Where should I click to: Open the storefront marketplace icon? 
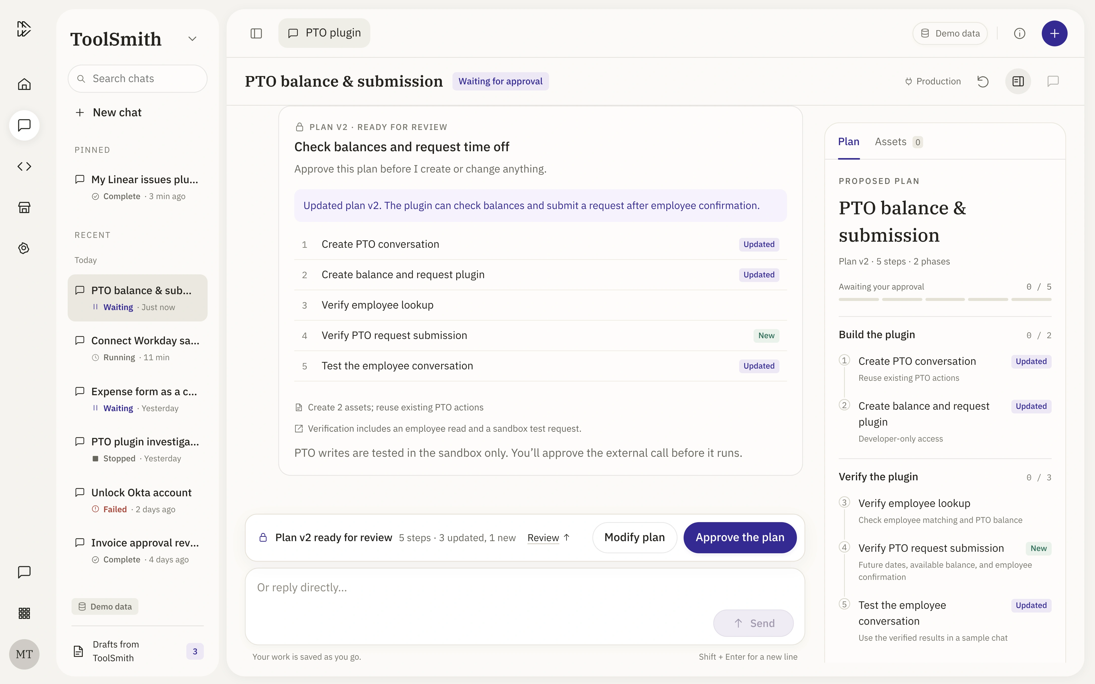pyautogui.click(x=24, y=208)
